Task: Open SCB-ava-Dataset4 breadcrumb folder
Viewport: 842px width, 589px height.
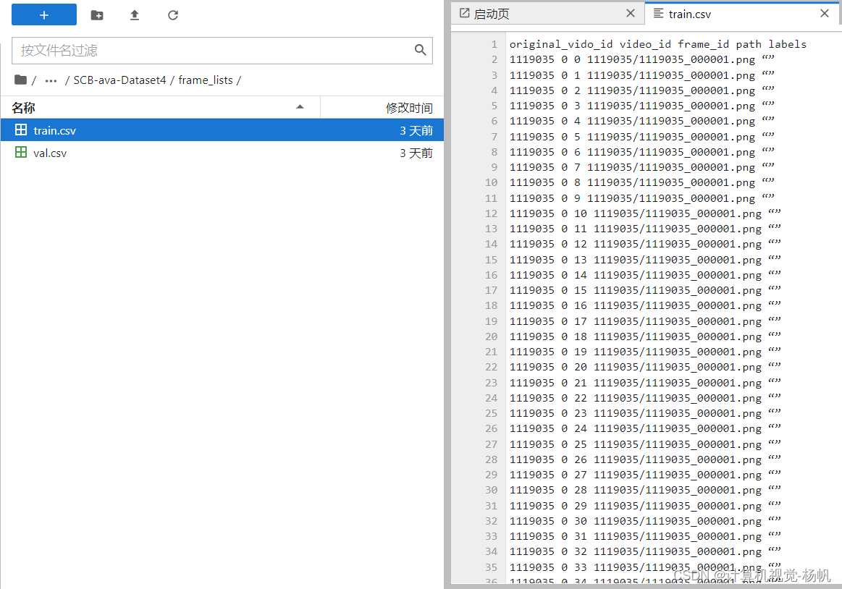Action: [119, 80]
